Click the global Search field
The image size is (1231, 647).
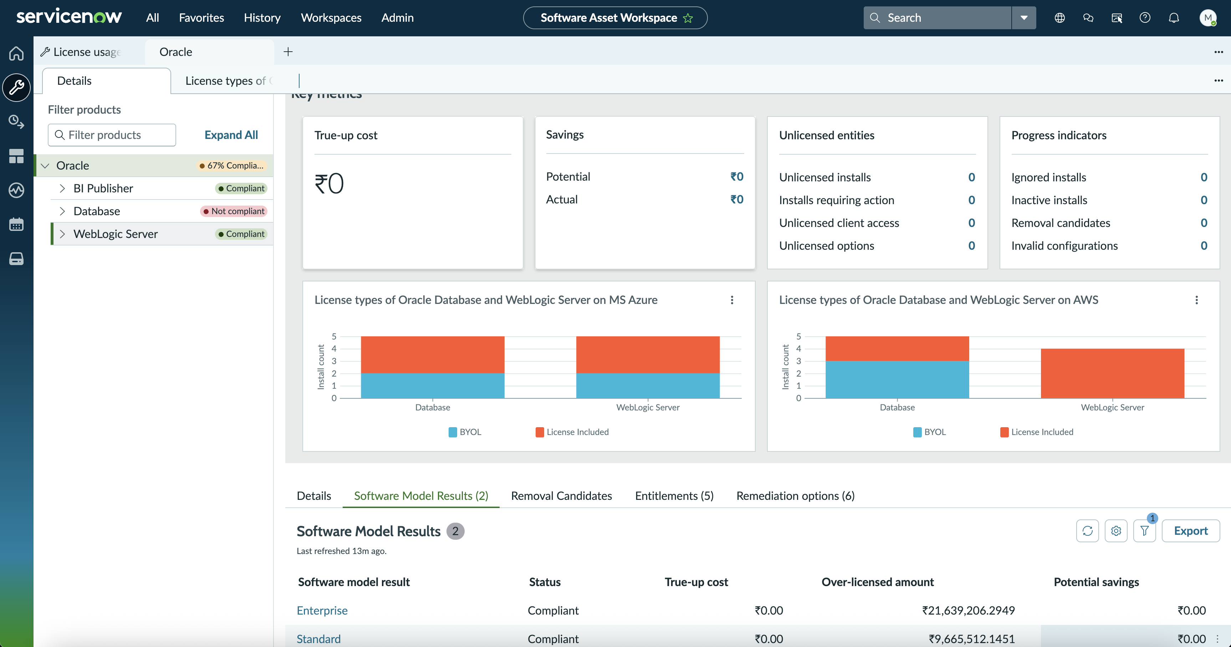[937, 18]
